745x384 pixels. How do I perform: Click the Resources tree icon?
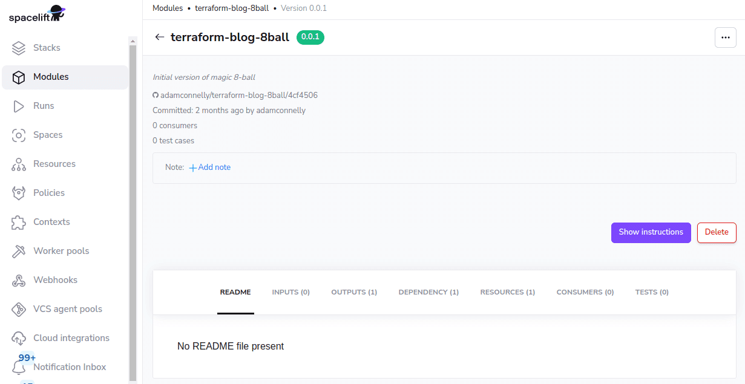click(x=19, y=164)
